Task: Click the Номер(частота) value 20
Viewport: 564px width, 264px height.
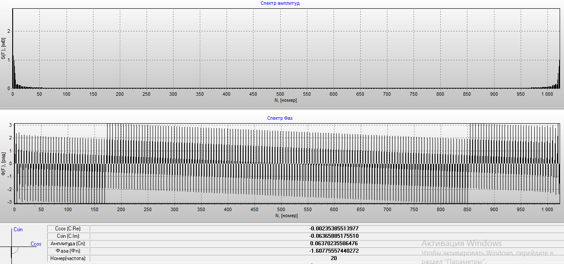Action: coord(334,258)
